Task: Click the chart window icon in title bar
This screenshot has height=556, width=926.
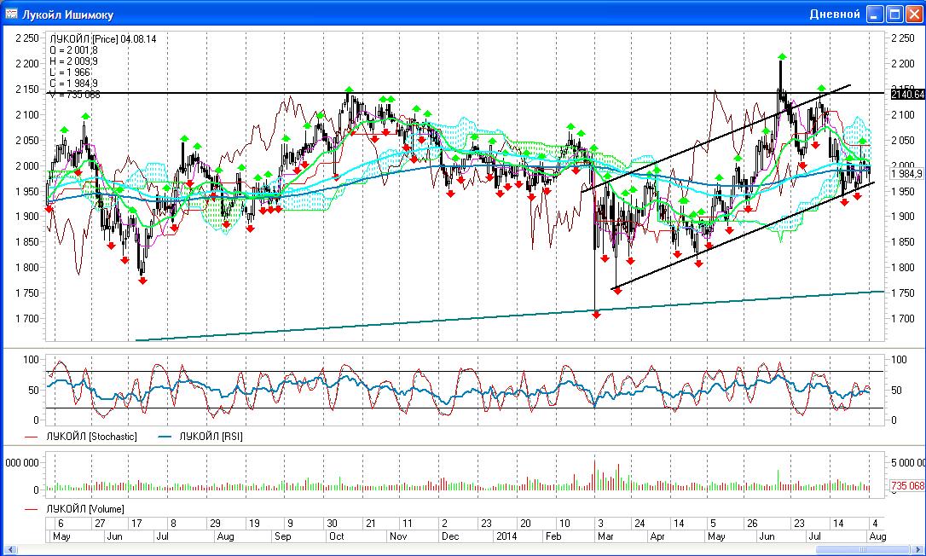Action: [x=11, y=14]
